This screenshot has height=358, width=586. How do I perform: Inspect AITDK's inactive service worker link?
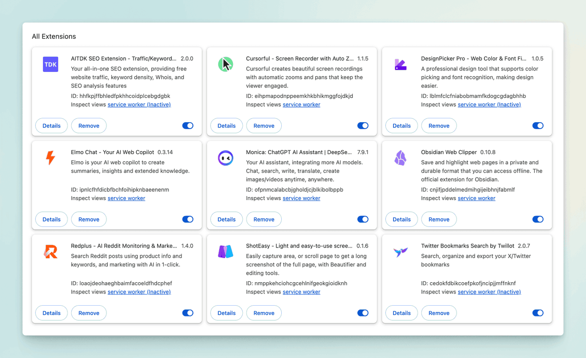(139, 105)
